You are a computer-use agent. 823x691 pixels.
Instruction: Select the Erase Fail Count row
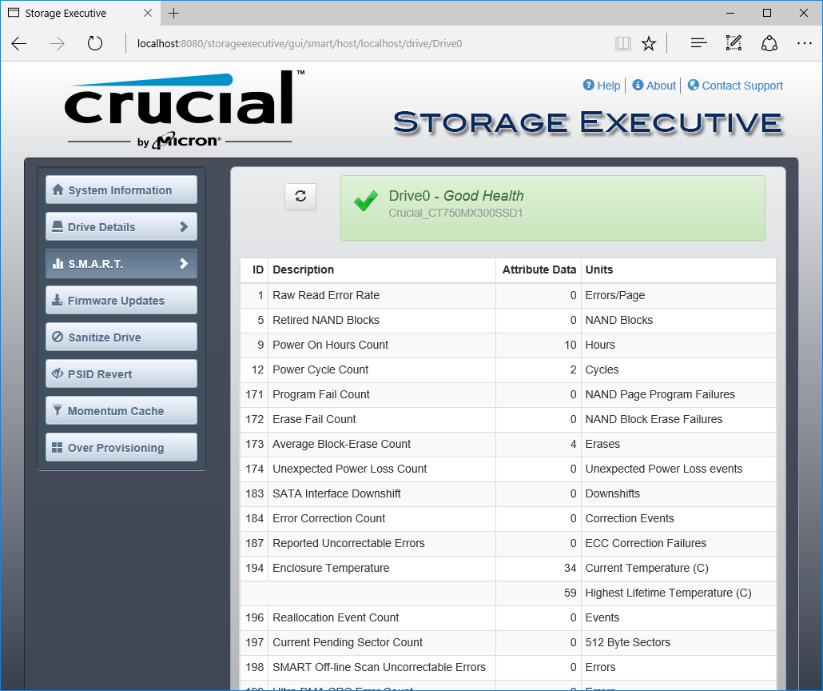[508, 419]
